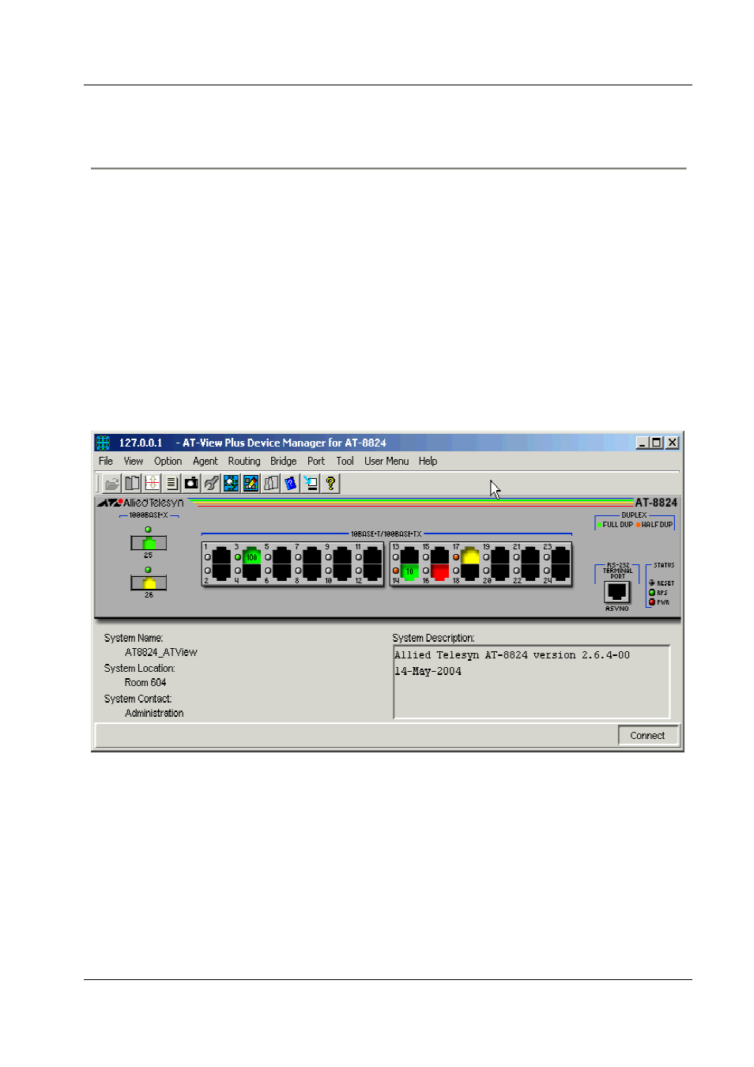The height and width of the screenshot is (1067, 754).
Task: Select switch port 23
Action: 560,556
